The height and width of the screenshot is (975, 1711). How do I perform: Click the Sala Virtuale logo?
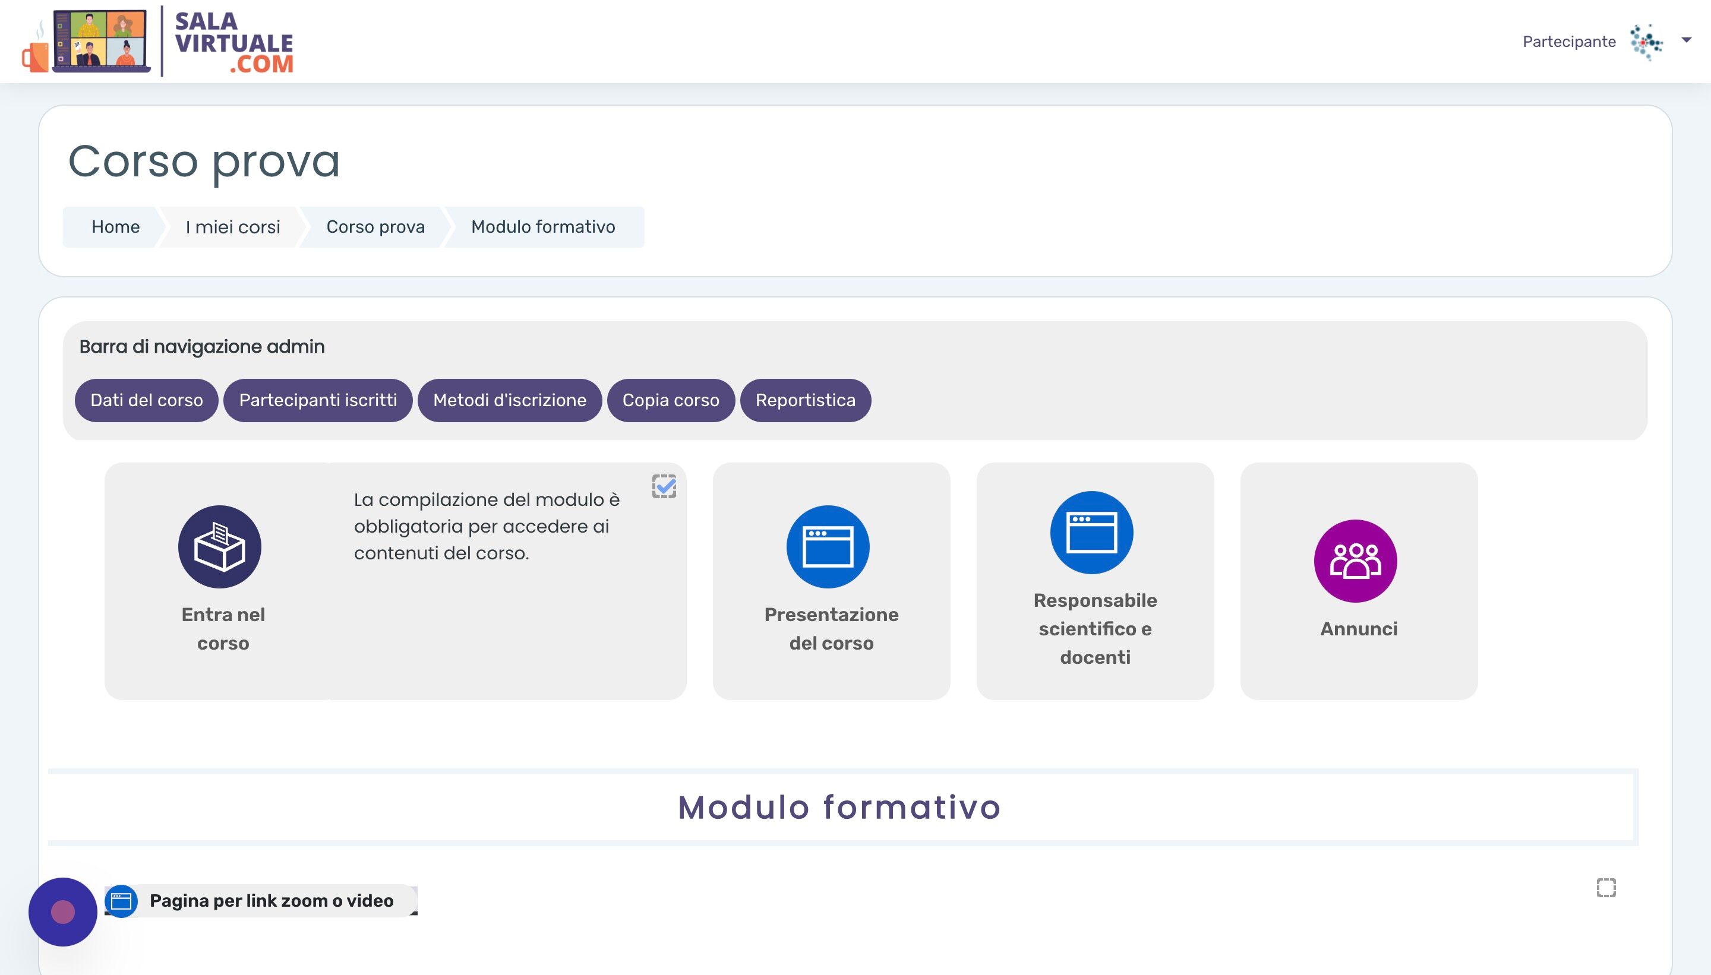tap(157, 42)
